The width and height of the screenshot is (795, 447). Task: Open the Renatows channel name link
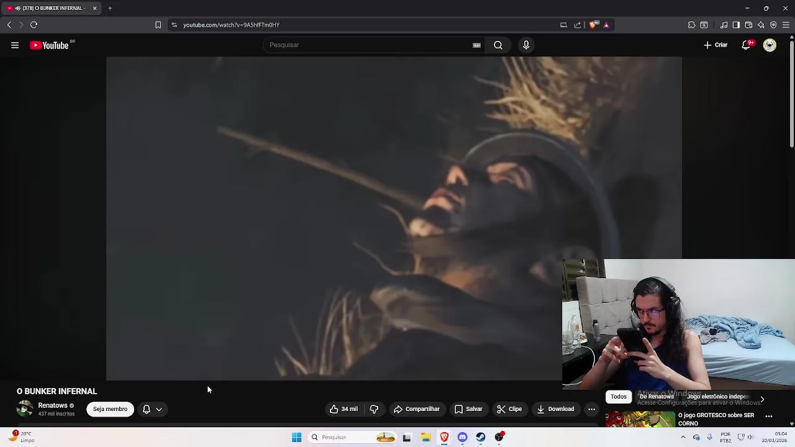pos(53,405)
